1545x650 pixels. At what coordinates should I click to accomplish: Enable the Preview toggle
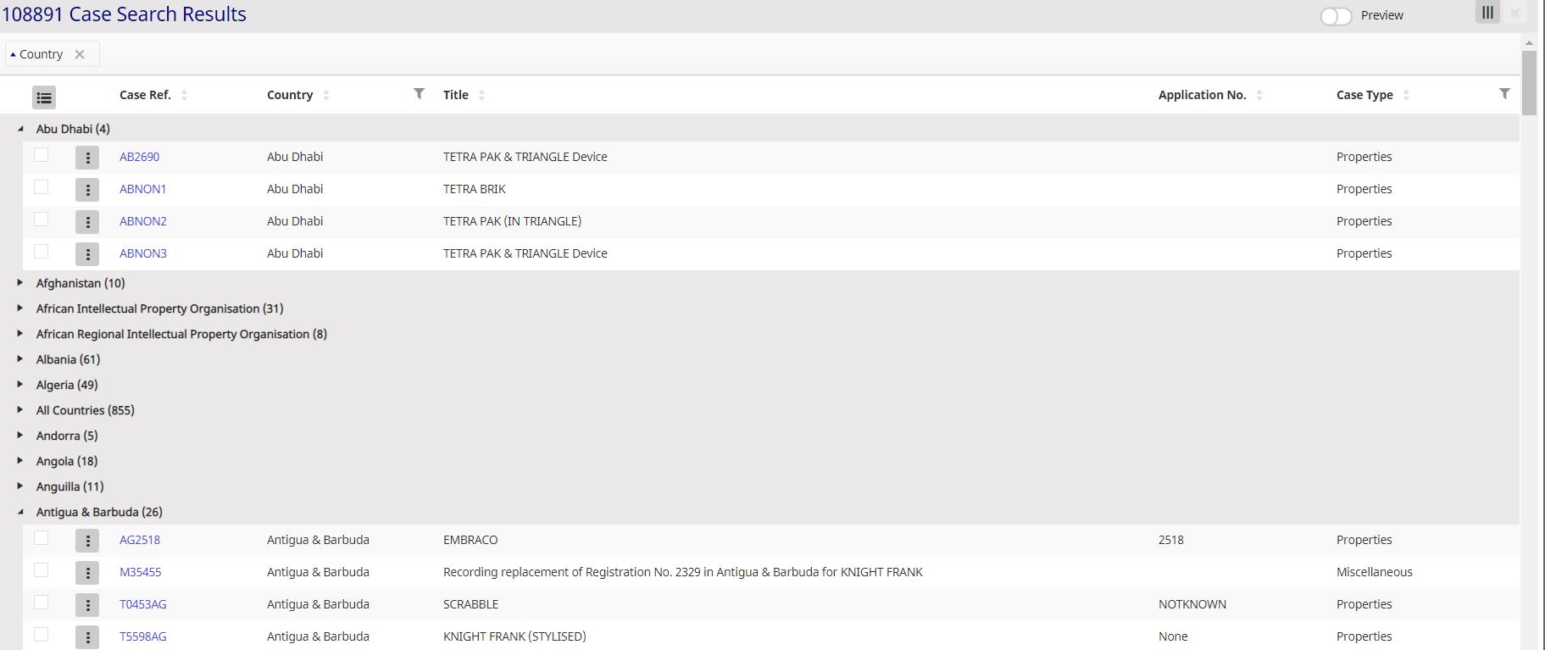(1336, 16)
